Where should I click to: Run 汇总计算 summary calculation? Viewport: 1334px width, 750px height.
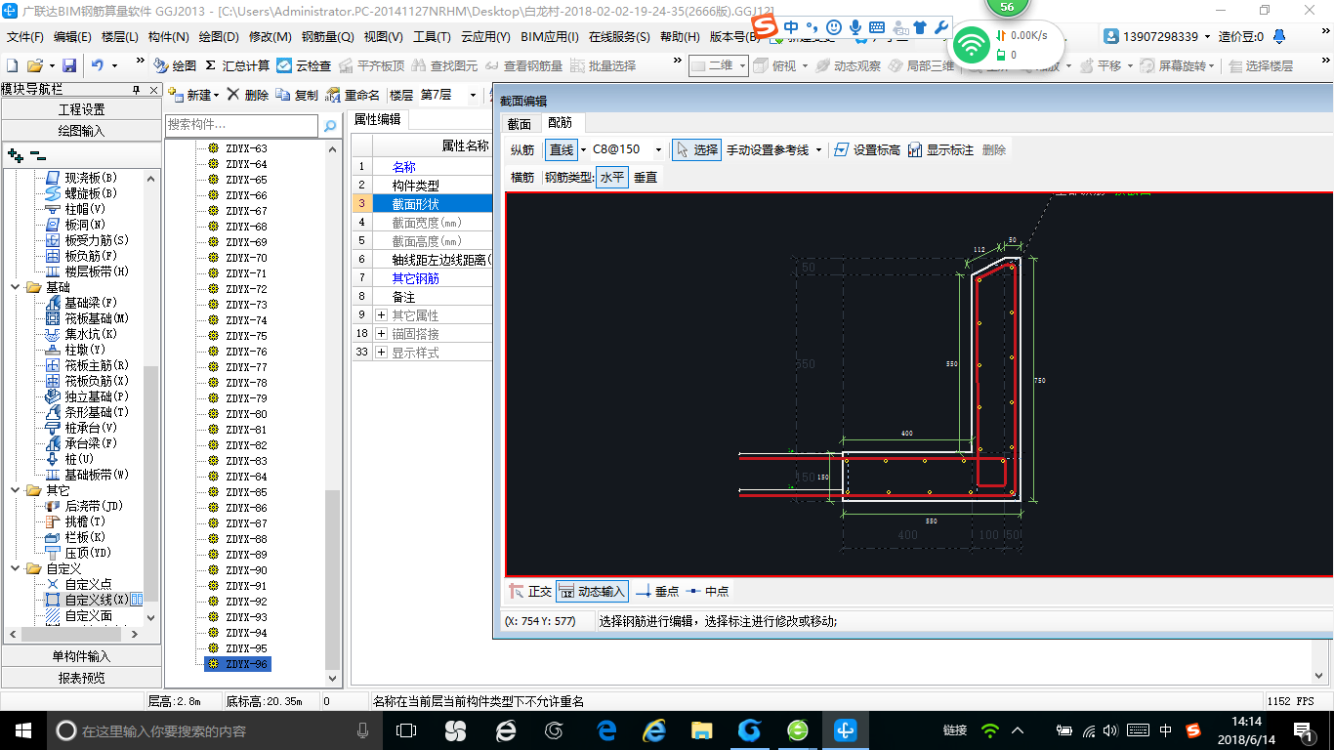[237, 65]
